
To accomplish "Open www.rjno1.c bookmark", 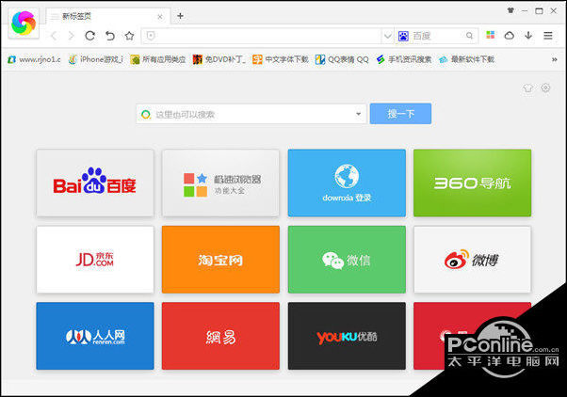I will (x=34, y=59).
